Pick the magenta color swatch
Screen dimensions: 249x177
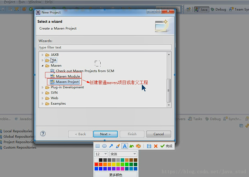122,169
